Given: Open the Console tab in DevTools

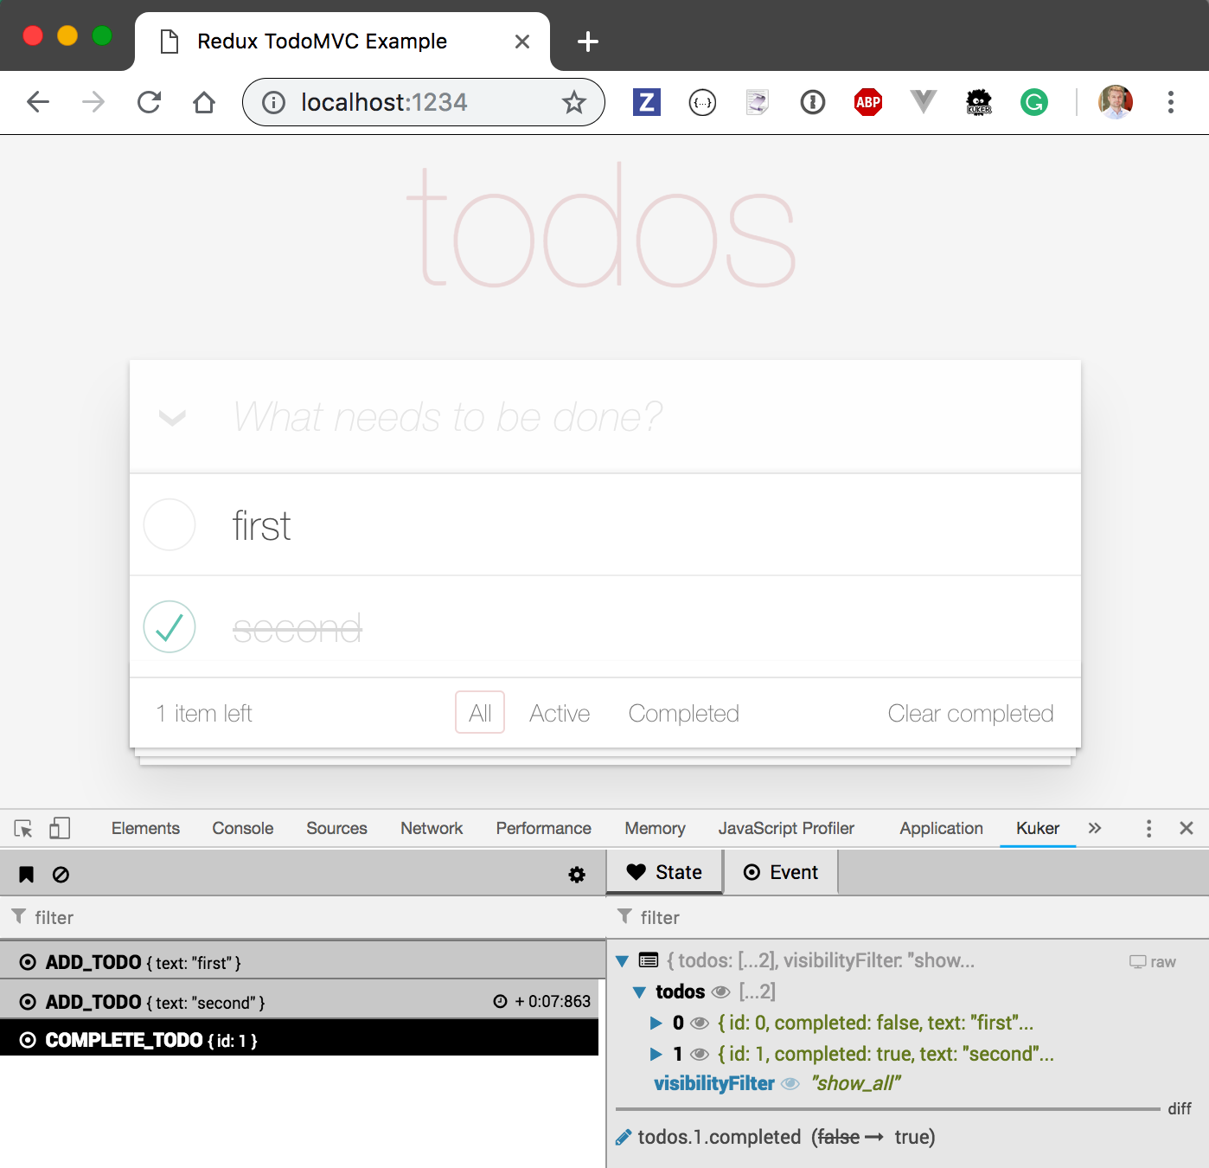Looking at the screenshot, I should coord(243,829).
